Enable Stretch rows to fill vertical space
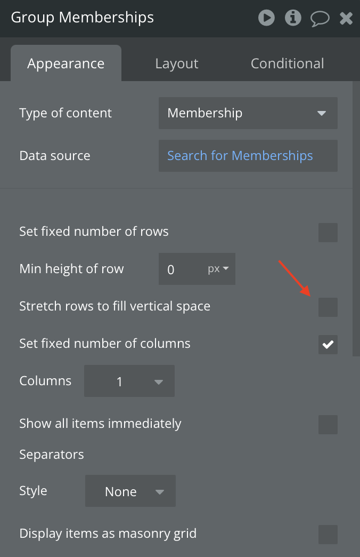The image size is (360, 557). (328, 307)
